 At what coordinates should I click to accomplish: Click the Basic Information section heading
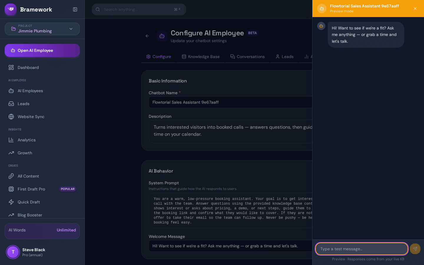point(168,81)
